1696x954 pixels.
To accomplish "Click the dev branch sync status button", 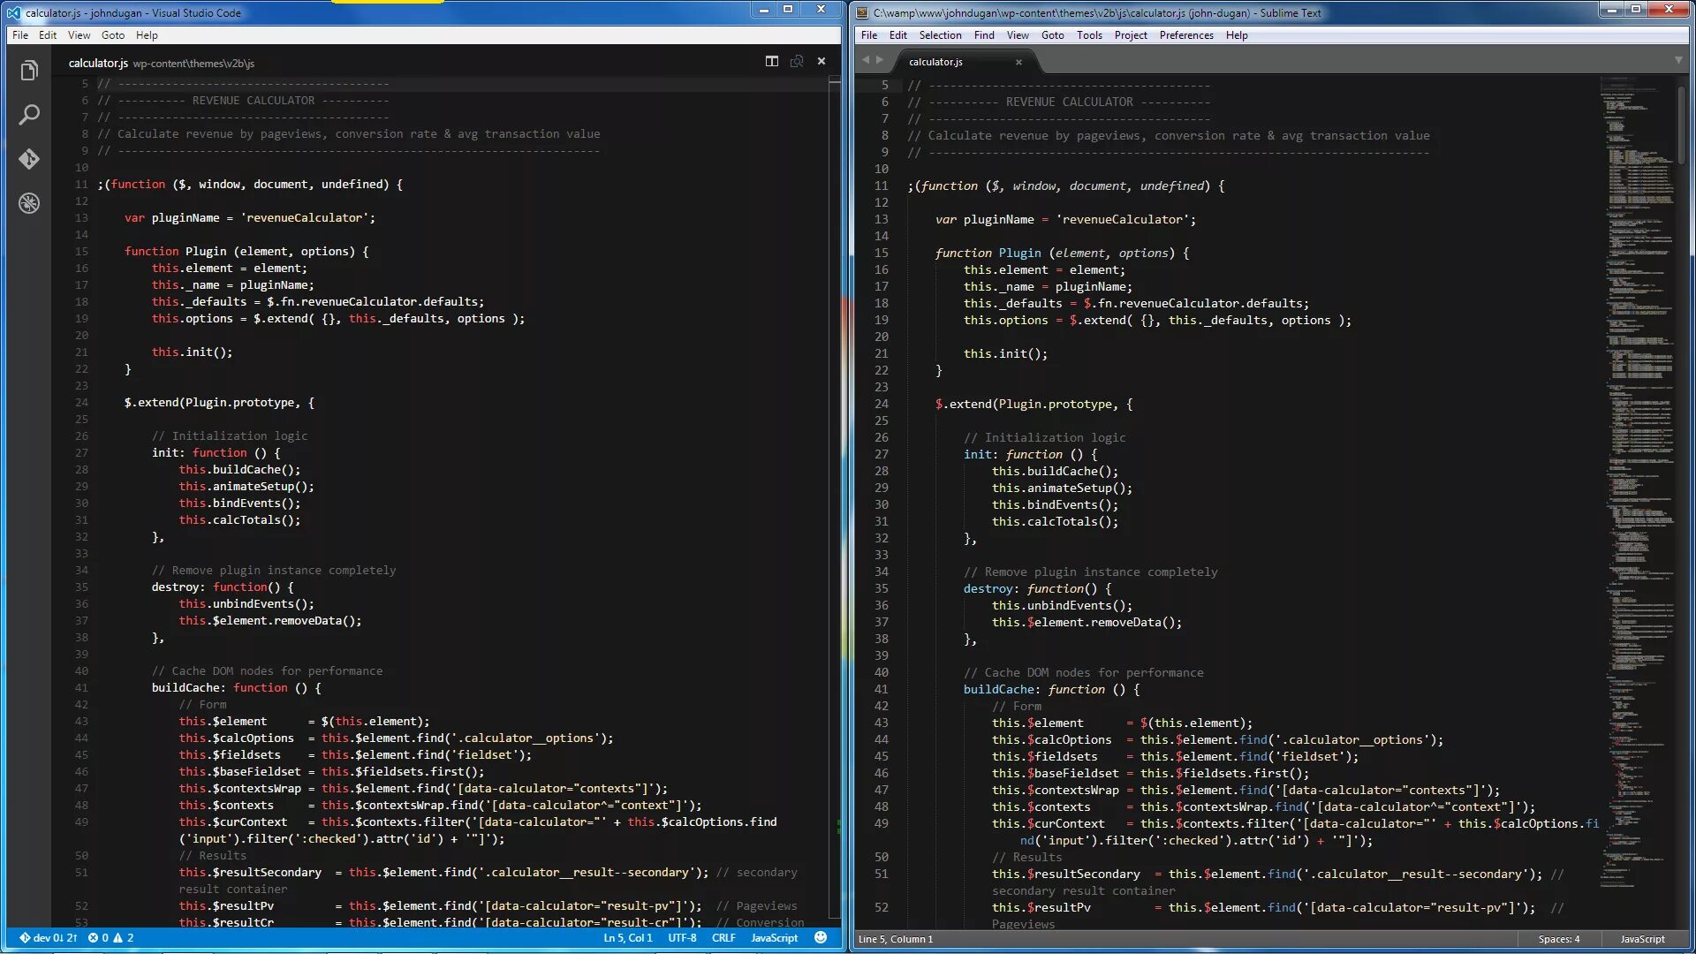I will (x=49, y=937).
